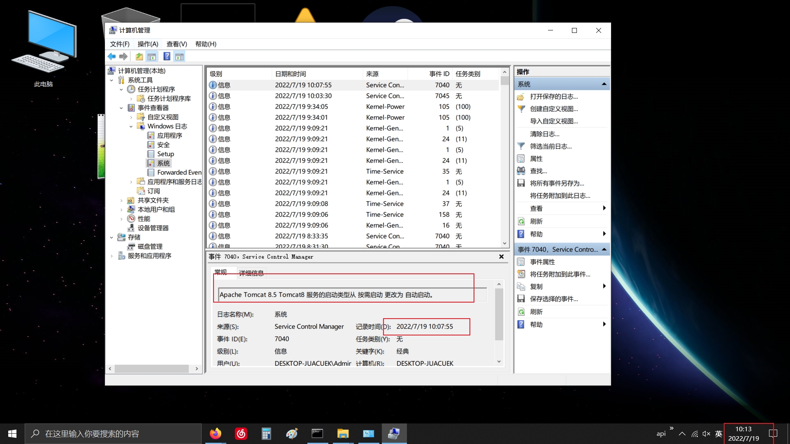The image size is (790, 444).
Task: Collapse the Windows 日志 tree node
Action: [131, 126]
